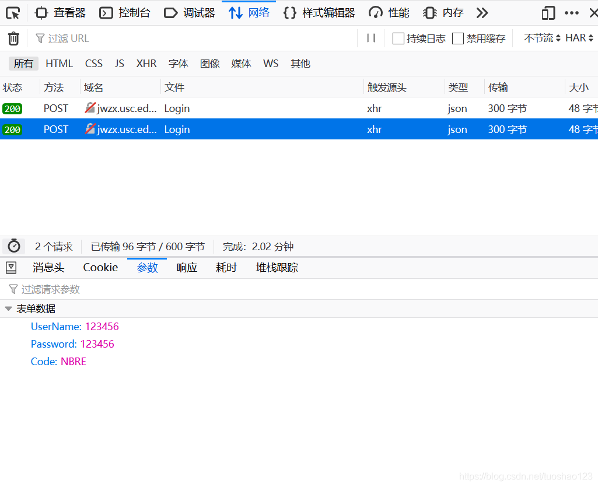
Task: Filter requests by WS
Action: point(271,64)
